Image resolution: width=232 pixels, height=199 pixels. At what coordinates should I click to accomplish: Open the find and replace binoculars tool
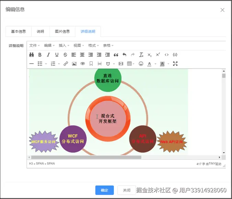tap(32, 55)
